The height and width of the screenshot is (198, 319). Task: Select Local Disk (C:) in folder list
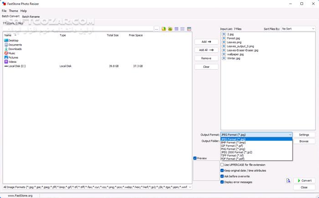coord(17,66)
